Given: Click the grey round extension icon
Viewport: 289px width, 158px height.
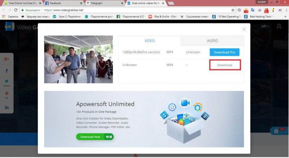Looking at the screenshot, I should [x=239, y=10].
